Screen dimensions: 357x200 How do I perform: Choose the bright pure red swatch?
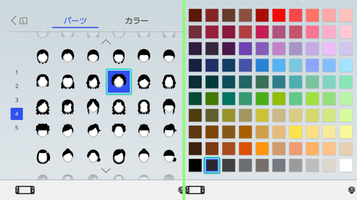(279, 15)
